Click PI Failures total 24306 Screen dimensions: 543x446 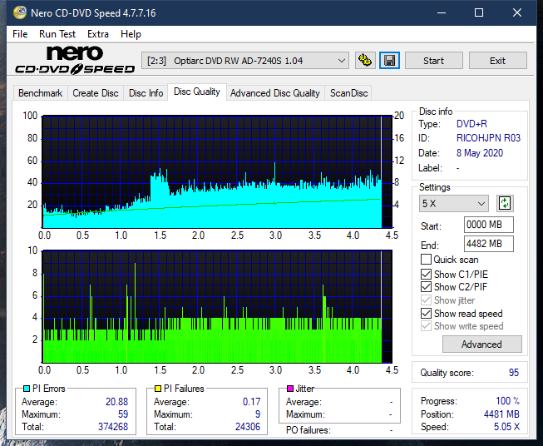[248, 427]
